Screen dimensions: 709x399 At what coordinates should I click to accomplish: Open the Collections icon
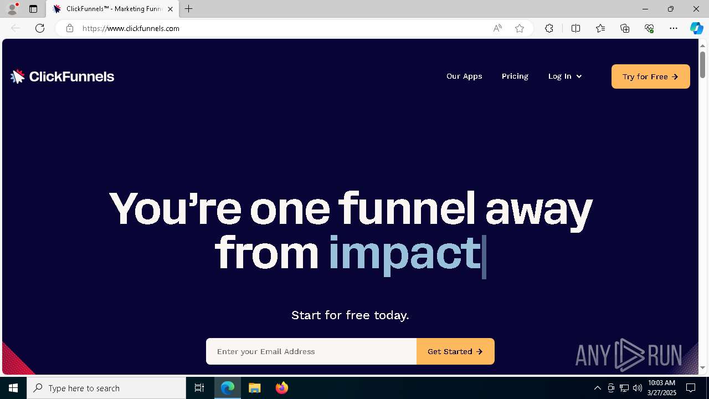(625, 28)
